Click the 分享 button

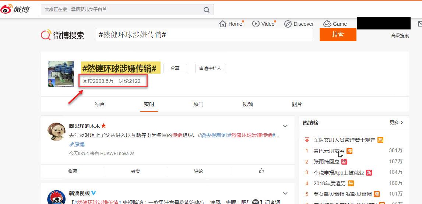click(x=175, y=68)
